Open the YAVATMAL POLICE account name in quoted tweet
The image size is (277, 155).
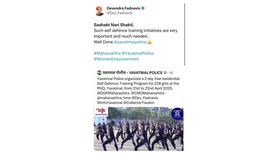133,73
